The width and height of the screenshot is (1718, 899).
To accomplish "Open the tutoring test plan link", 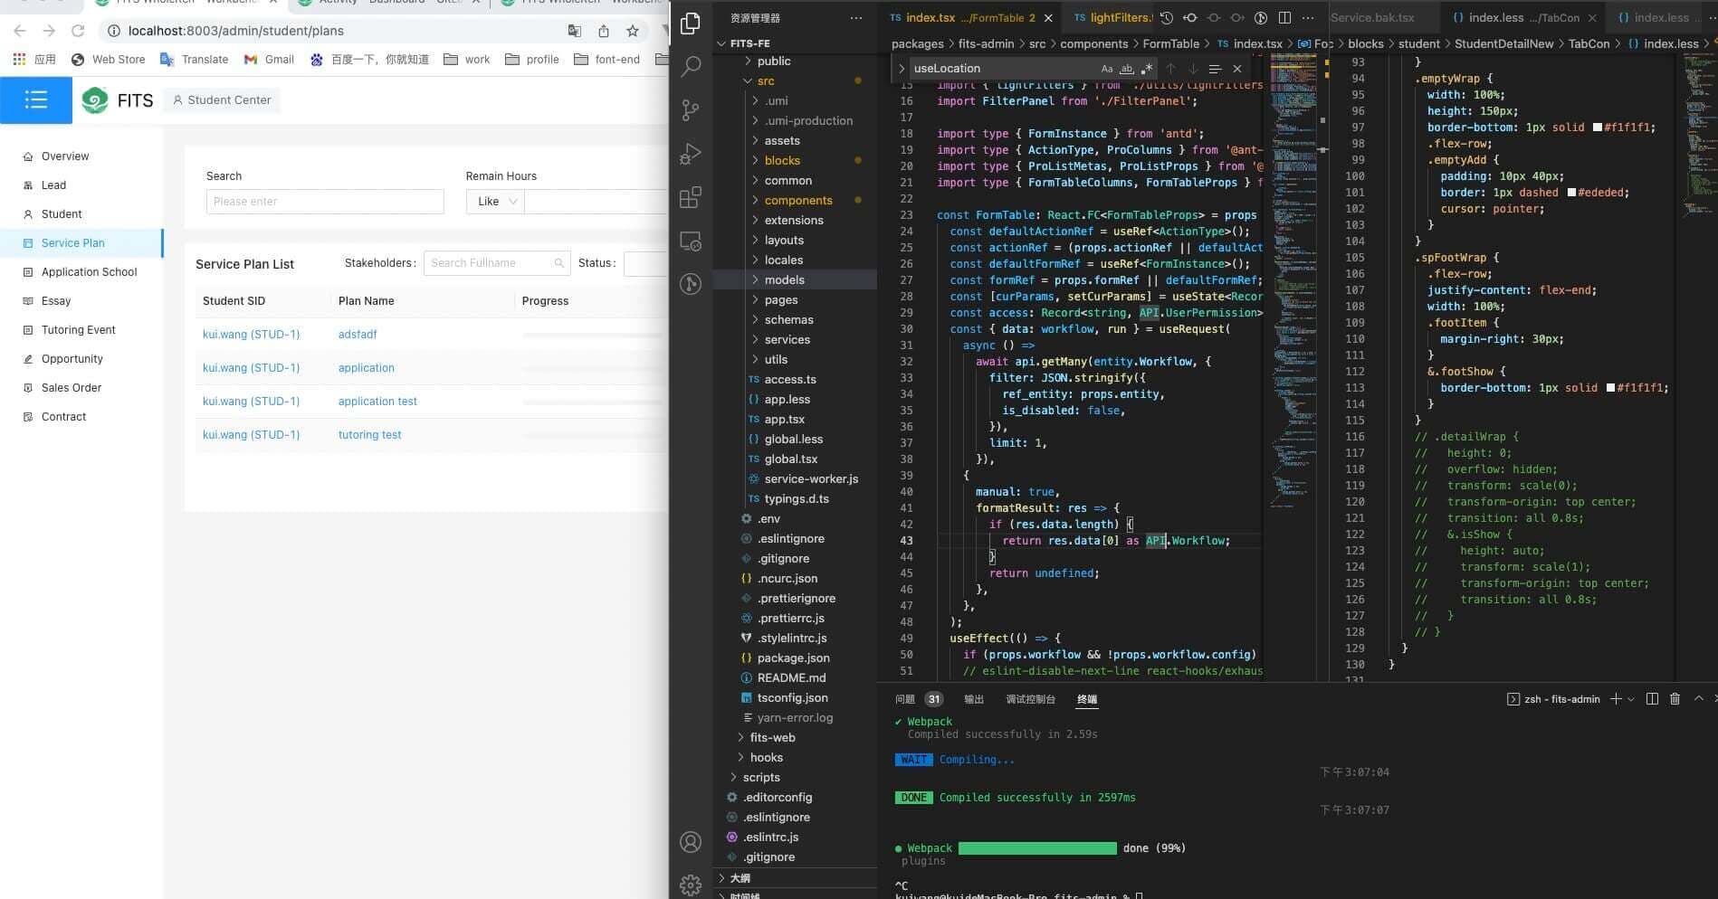I will (369, 435).
